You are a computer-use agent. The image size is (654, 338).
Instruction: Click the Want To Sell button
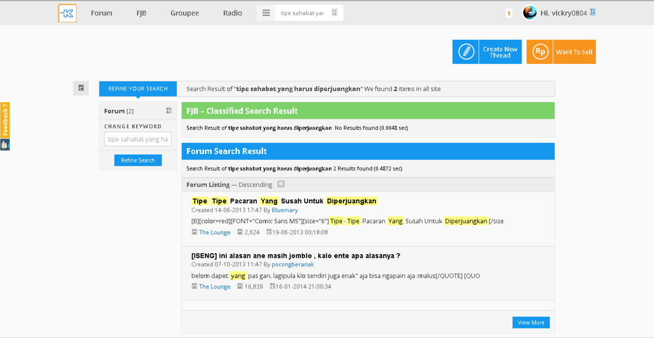point(574,52)
